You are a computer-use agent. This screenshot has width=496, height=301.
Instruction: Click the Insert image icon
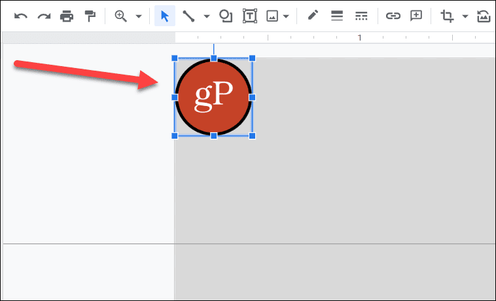click(272, 16)
